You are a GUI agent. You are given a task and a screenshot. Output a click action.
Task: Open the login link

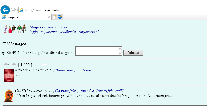(34, 32)
